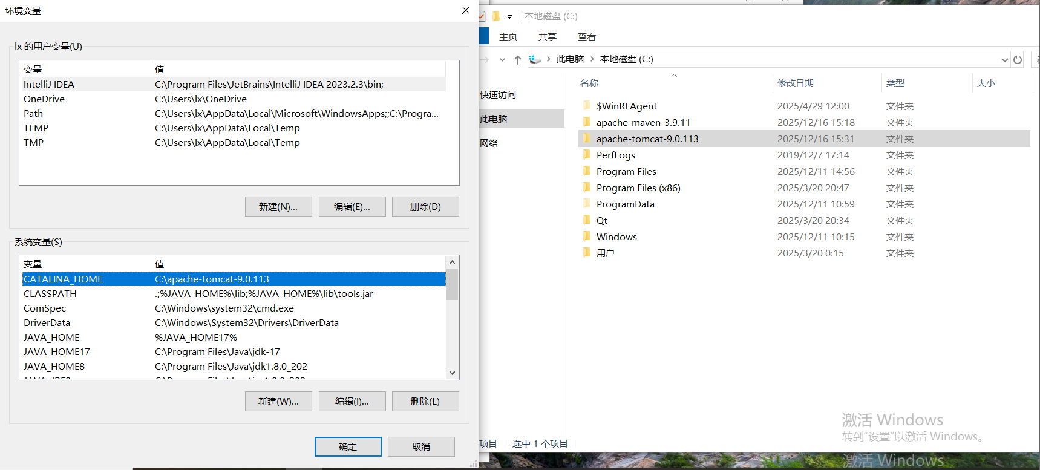This screenshot has height=470, width=1040.
Task: Select CLASSPATH system variable row
Action: [x=234, y=293]
